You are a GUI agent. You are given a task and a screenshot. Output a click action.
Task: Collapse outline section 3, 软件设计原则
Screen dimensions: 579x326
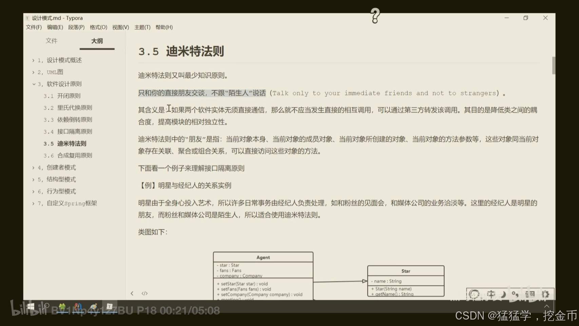point(34,84)
